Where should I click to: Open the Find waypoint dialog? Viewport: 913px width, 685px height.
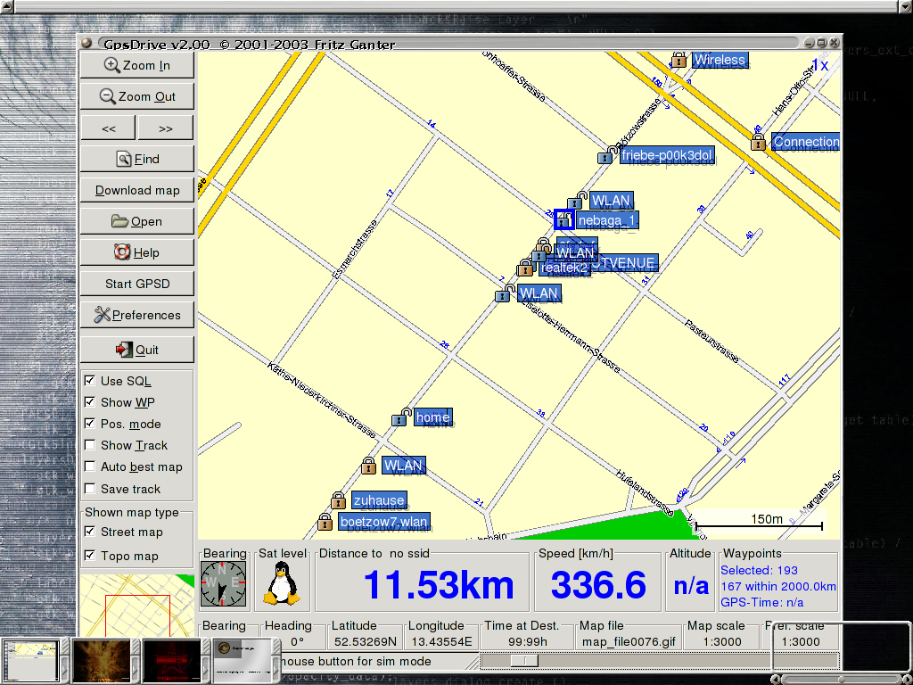[x=136, y=159]
